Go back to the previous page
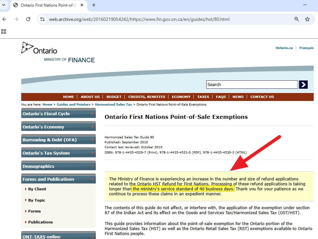The height and width of the screenshot is (239, 318). (x=4, y=19)
